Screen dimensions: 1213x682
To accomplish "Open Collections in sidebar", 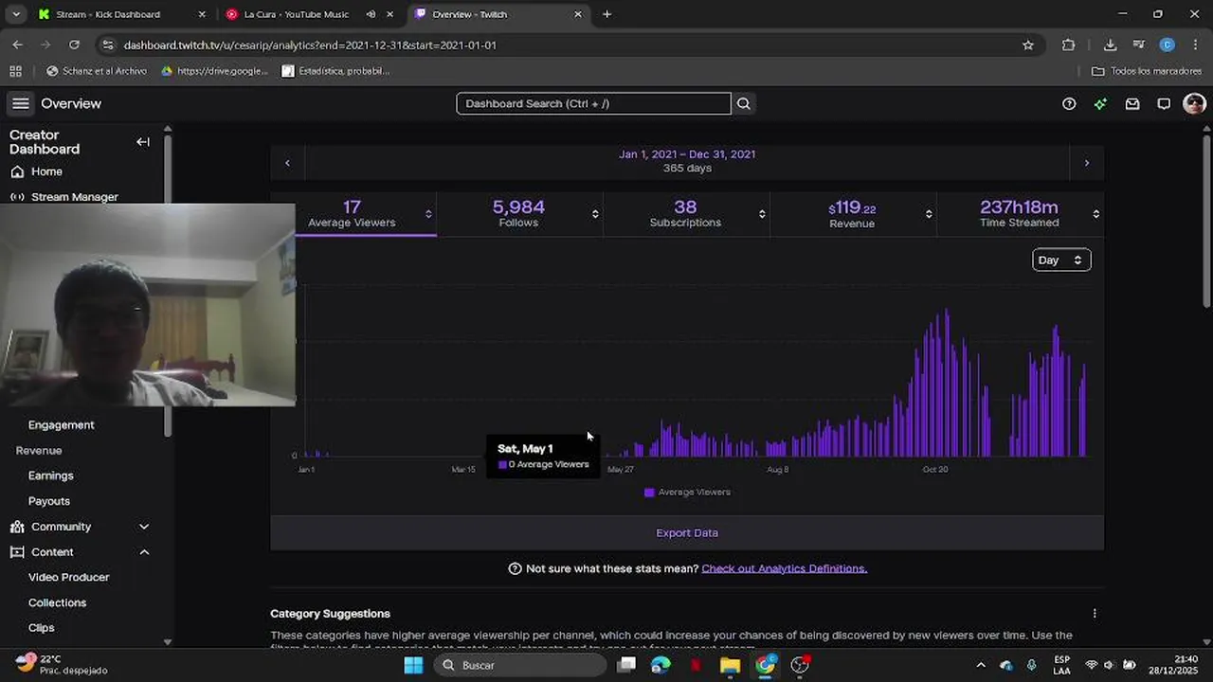I will coord(58,602).
